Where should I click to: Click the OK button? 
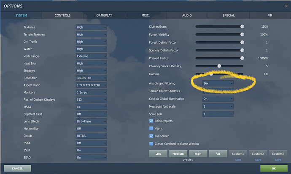(x=274, y=168)
